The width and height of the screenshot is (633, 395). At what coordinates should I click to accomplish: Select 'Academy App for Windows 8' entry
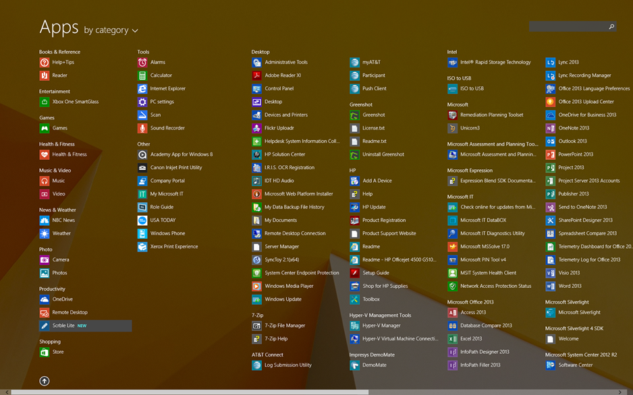click(175, 154)
